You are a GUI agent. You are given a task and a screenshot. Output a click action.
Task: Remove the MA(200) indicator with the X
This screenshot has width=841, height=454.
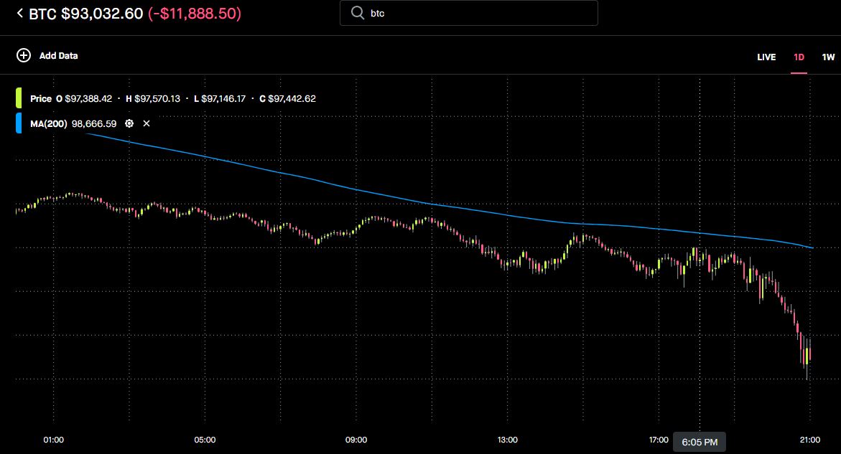tap(147, 123)
